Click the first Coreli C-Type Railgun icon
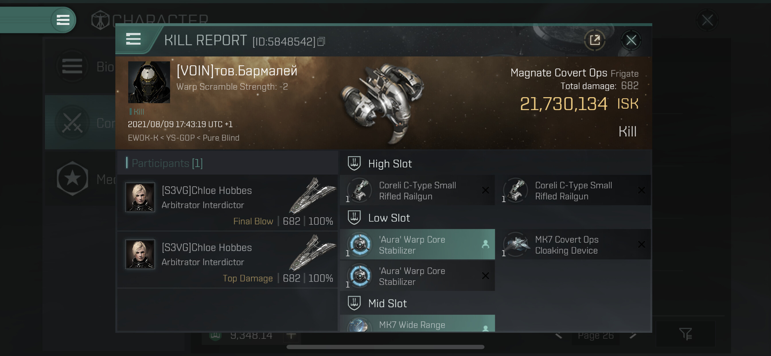Screen dimensions: 771x356 click(360, 190)
